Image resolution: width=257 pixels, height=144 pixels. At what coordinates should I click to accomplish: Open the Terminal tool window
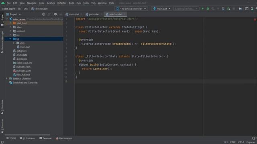coord(45,138)
